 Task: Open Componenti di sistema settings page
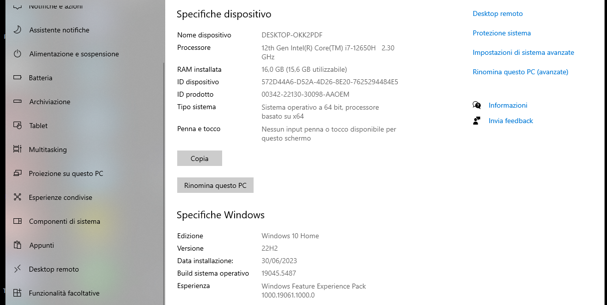coord(64,221)
